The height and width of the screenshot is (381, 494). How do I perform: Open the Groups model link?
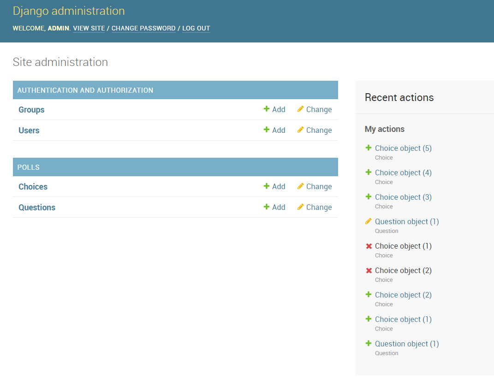click(x=31, y=110)
